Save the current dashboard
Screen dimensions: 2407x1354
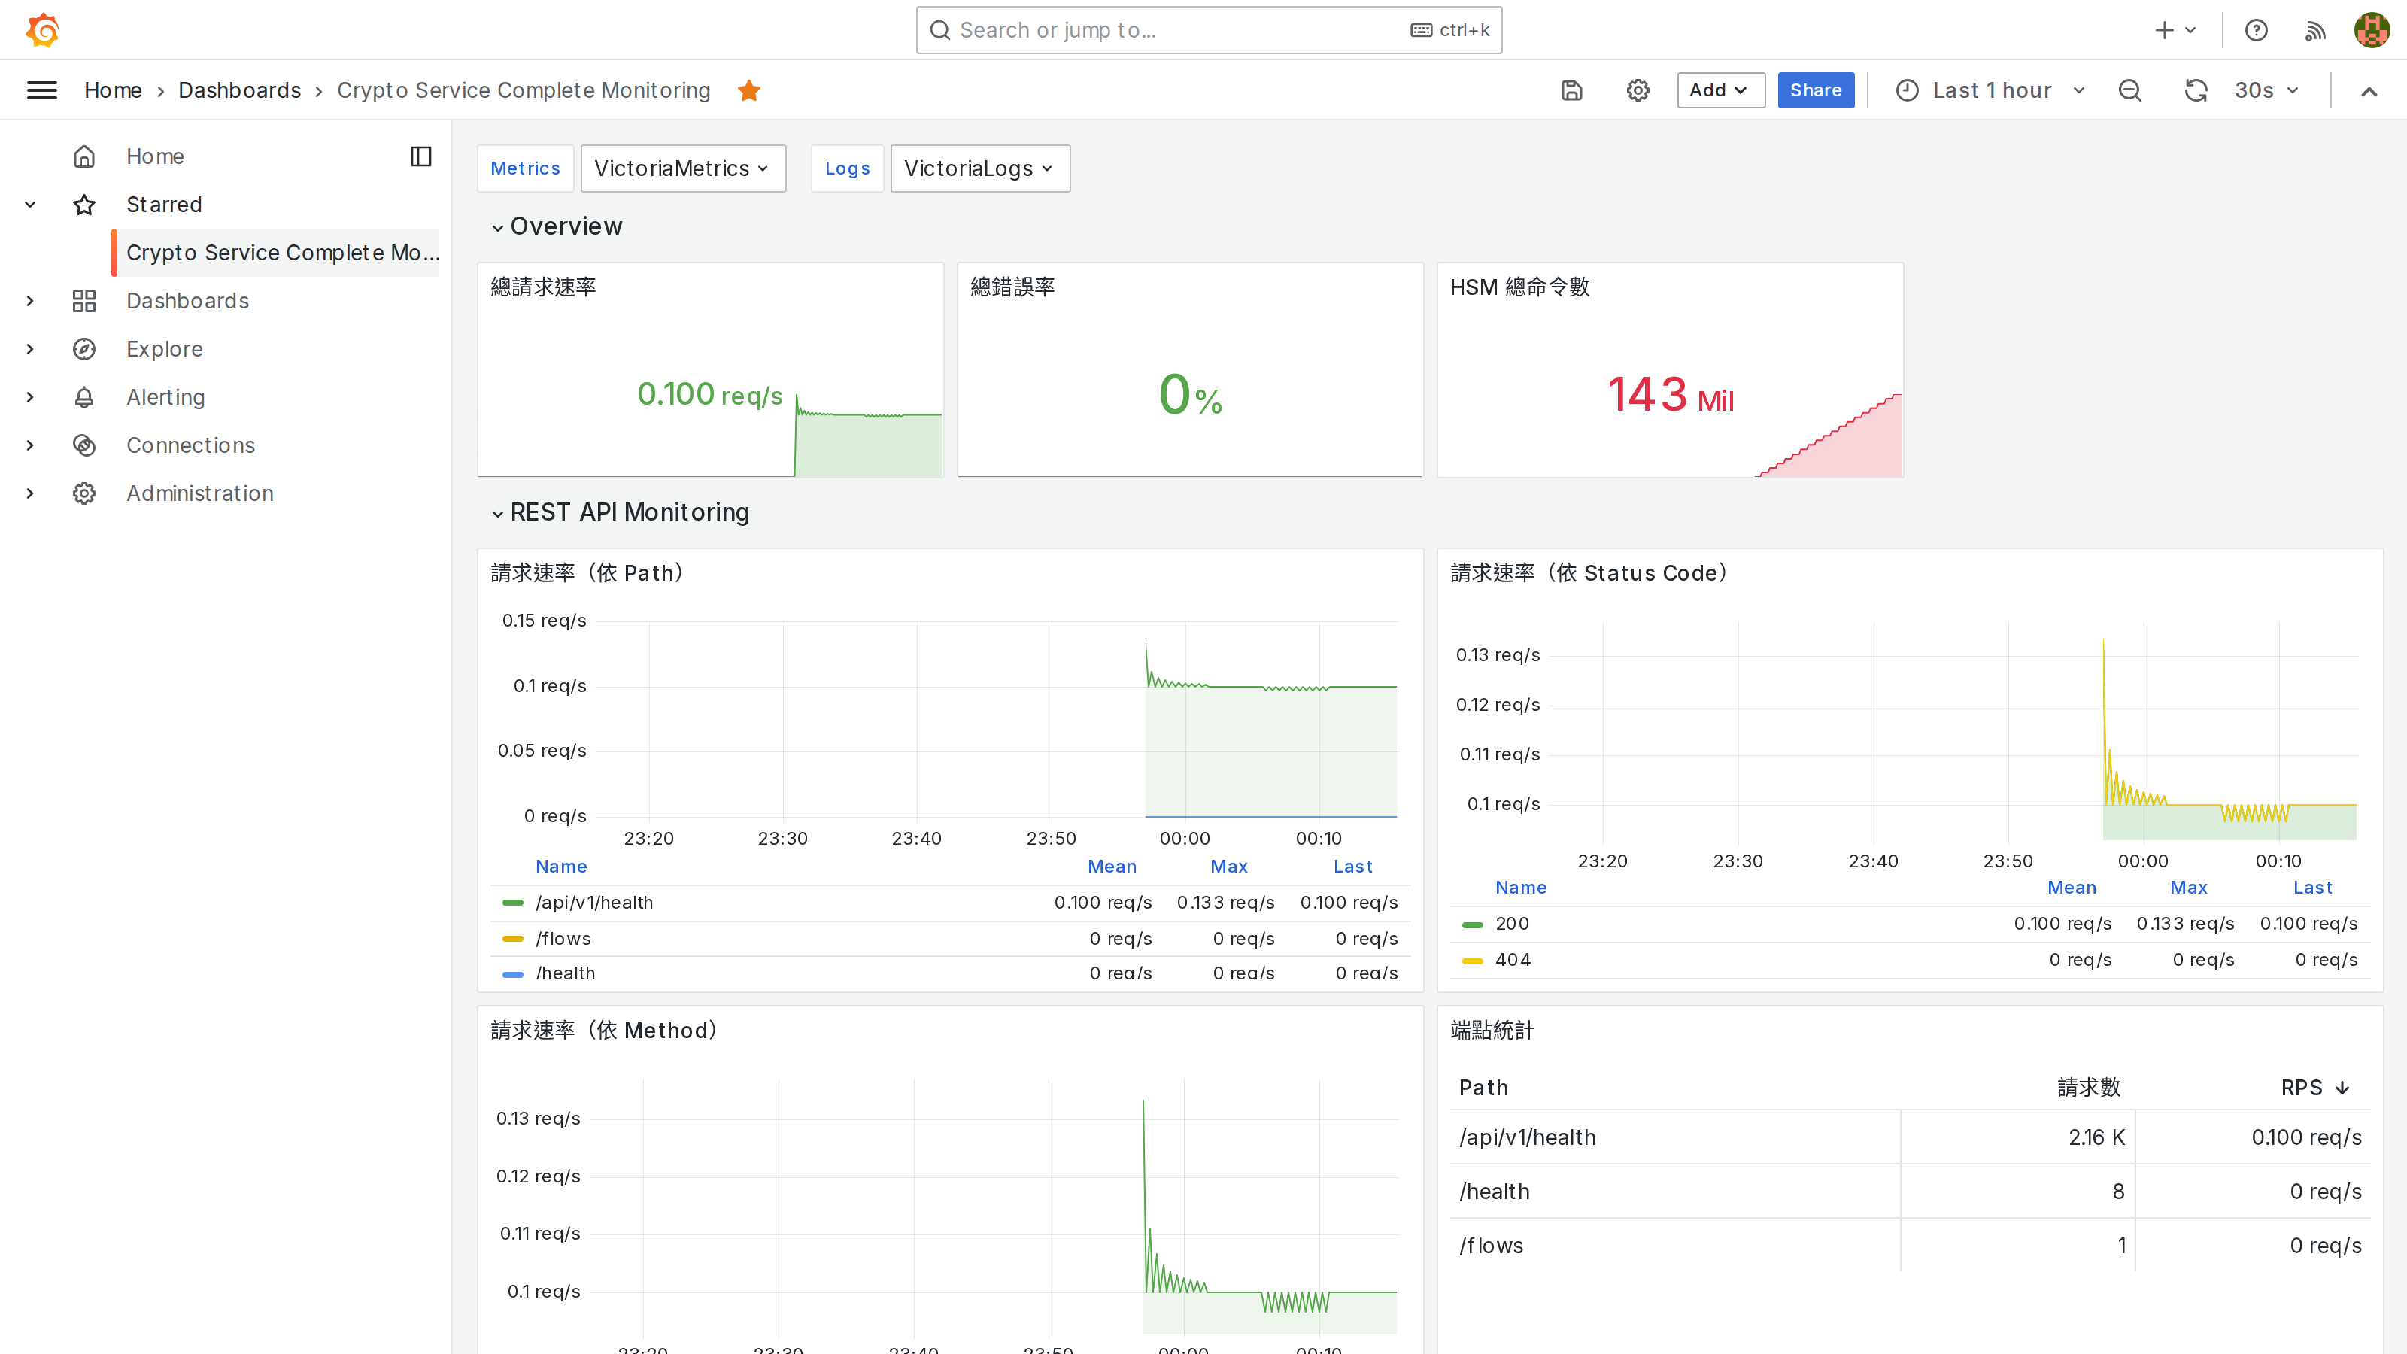[1571, 90]
